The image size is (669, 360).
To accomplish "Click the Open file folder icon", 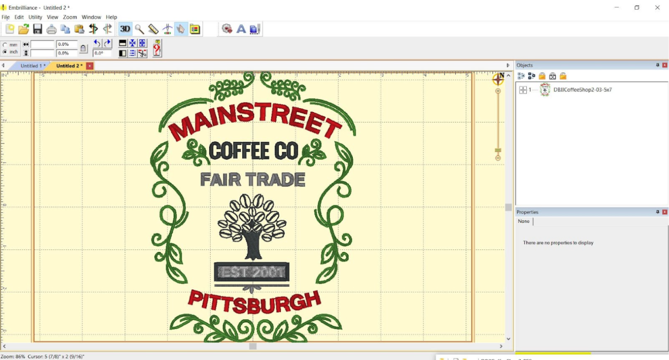I will [x=23, y=29].
